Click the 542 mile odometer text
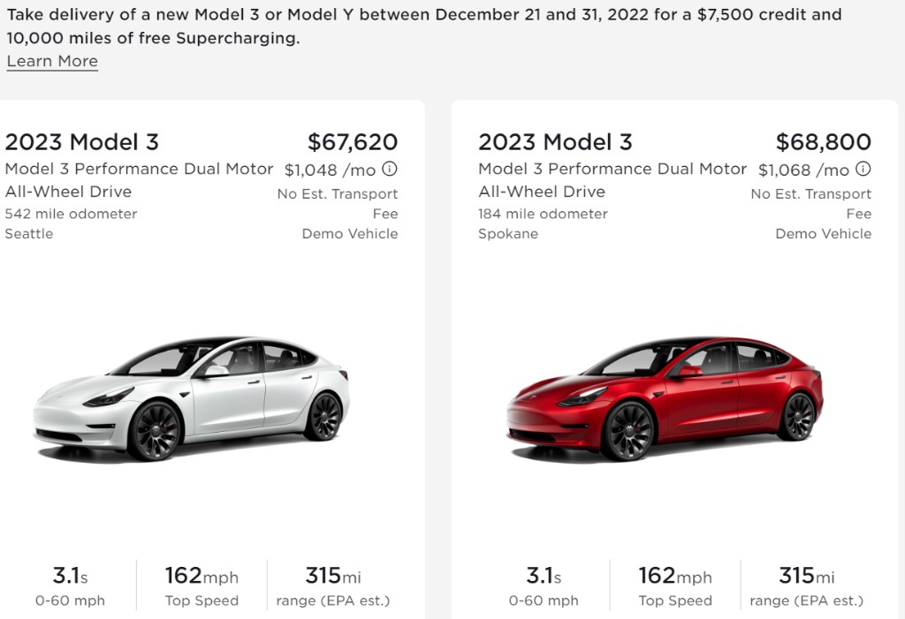The height and width of the screenshot is (619, 905). (x=71, y=214)
